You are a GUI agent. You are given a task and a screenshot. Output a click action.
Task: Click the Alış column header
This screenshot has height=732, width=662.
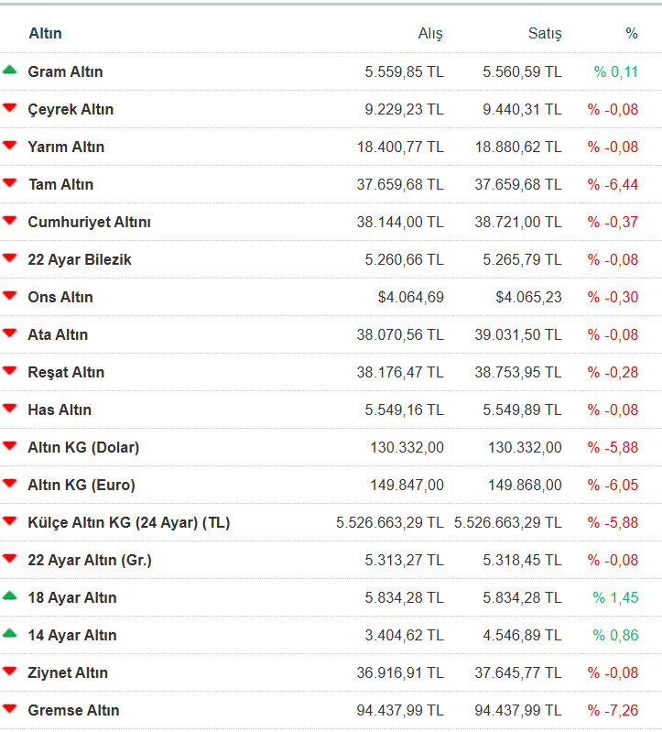coord(429,33)
